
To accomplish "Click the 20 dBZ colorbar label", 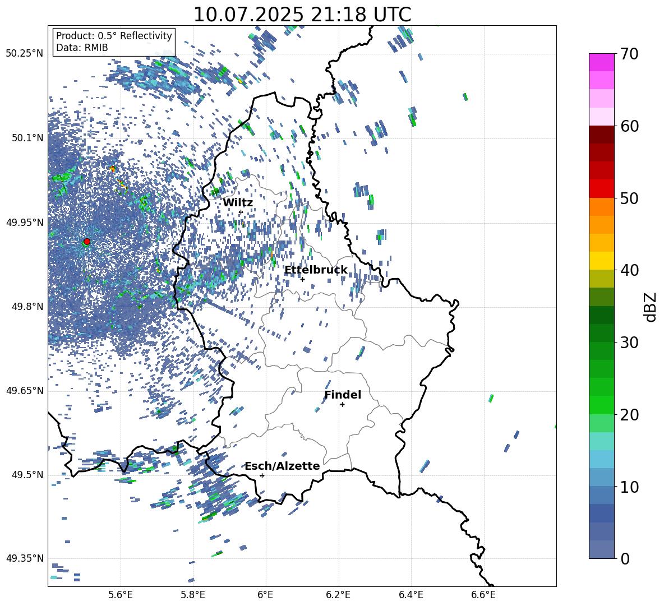I will [629, 415].
